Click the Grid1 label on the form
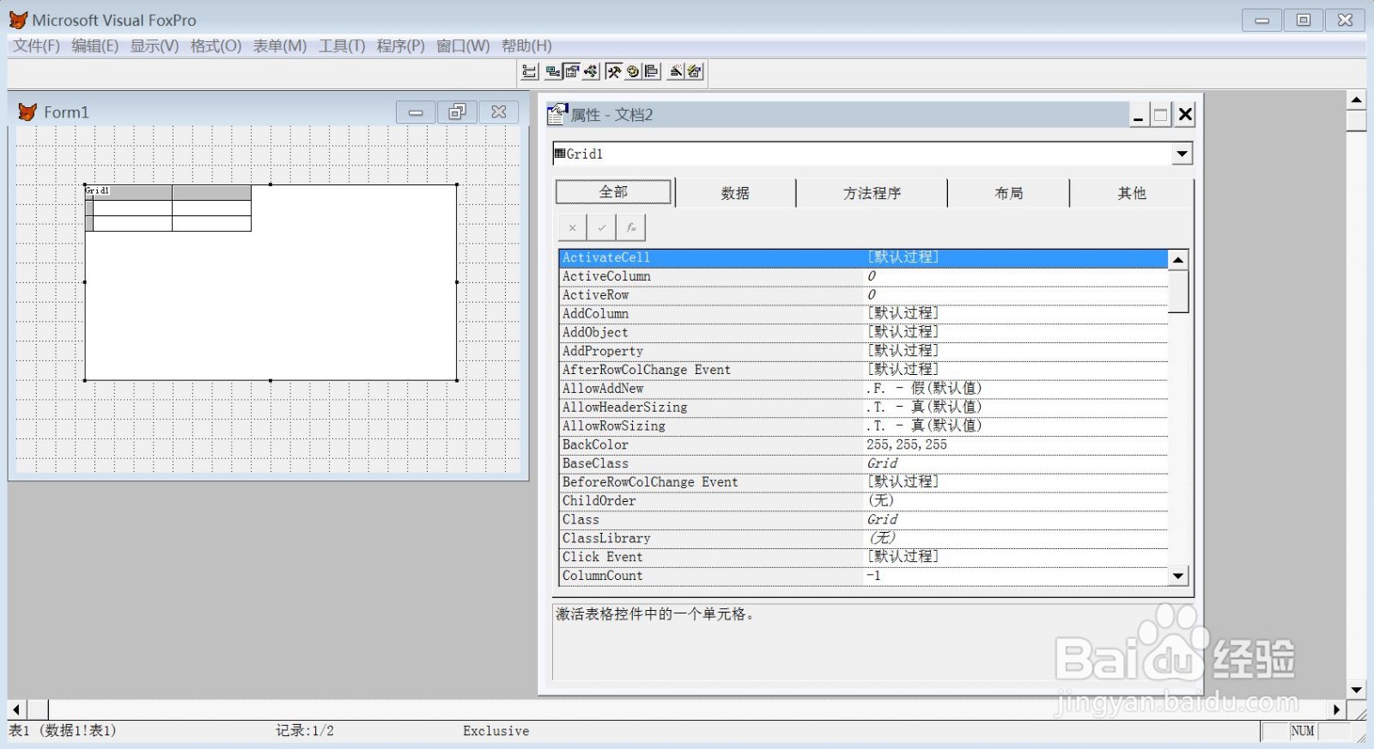 (x=97, y=190)
